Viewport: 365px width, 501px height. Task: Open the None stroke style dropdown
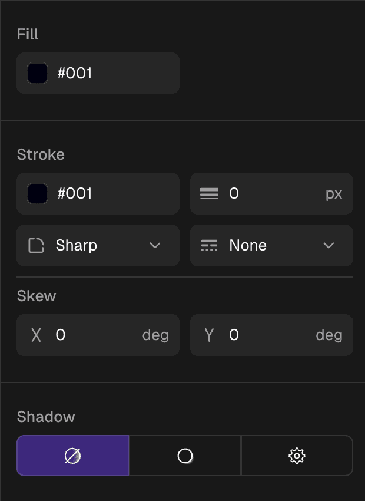point(330,245)
